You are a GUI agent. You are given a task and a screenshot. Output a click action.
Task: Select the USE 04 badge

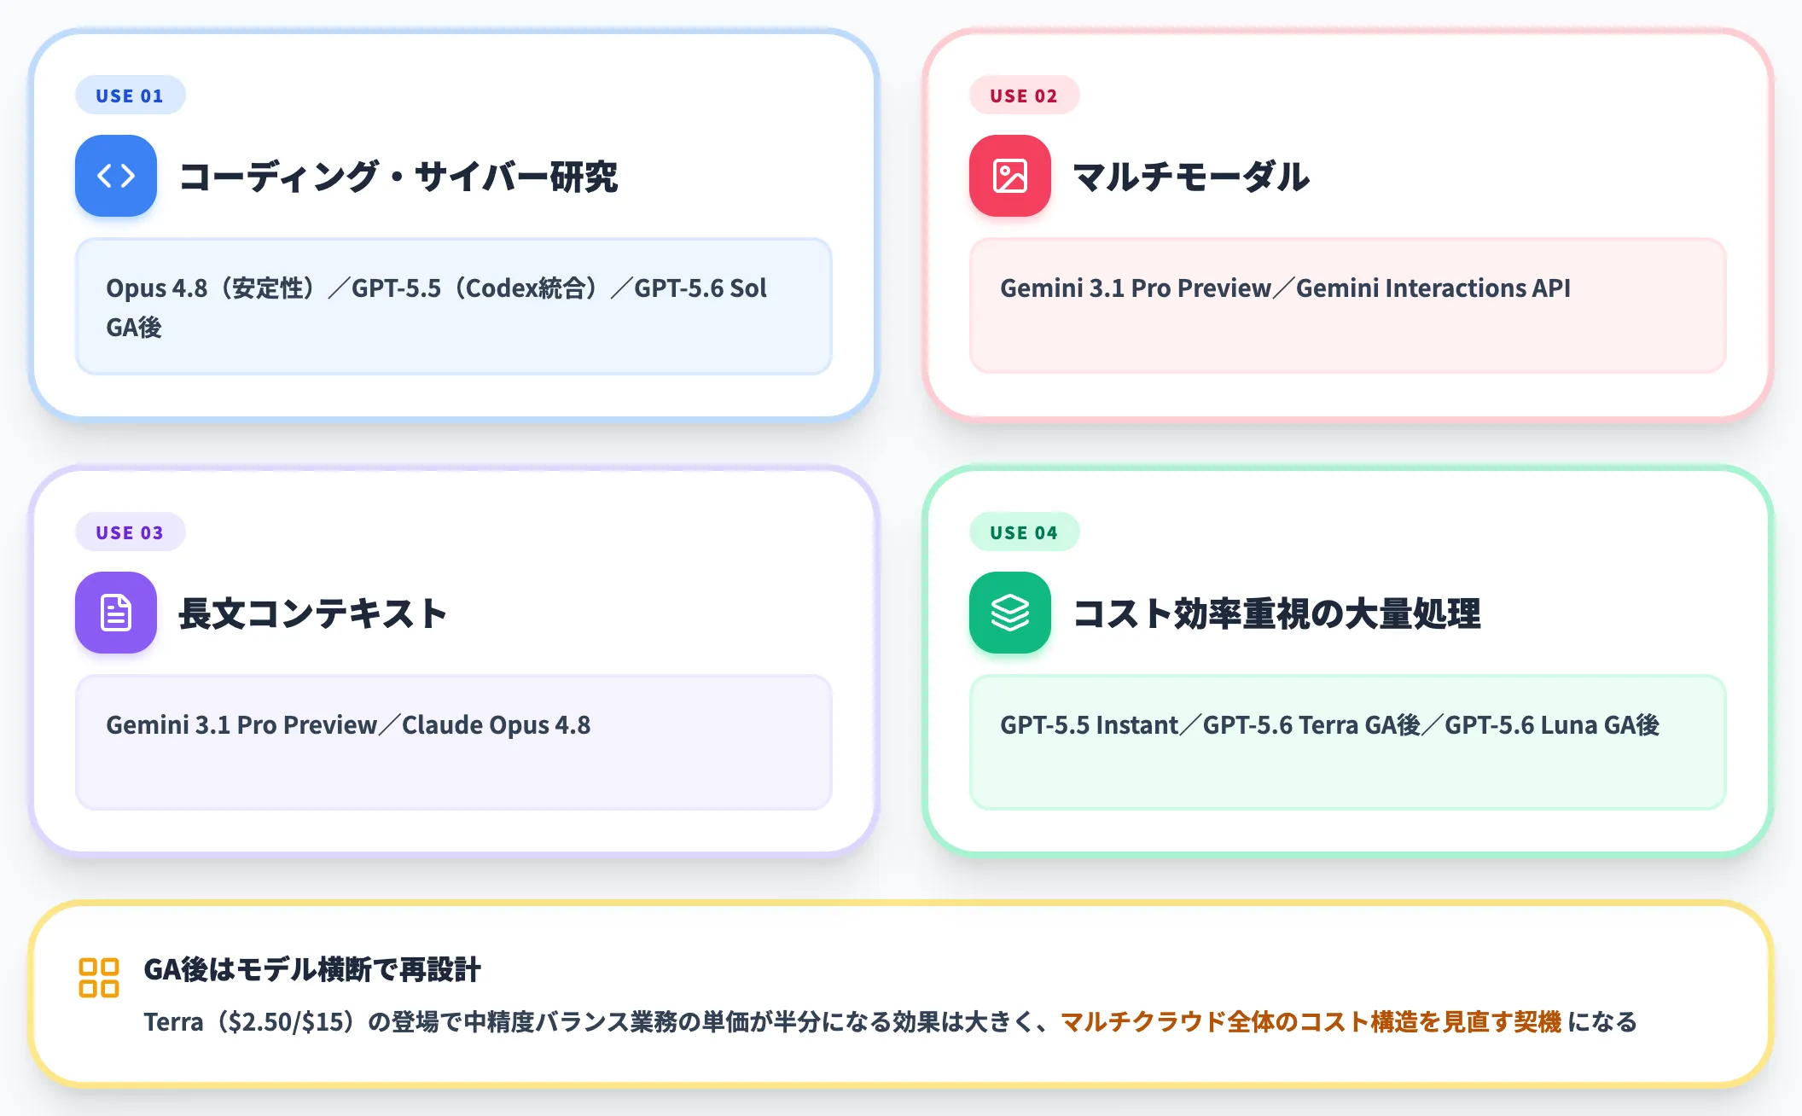[1024, 532]
